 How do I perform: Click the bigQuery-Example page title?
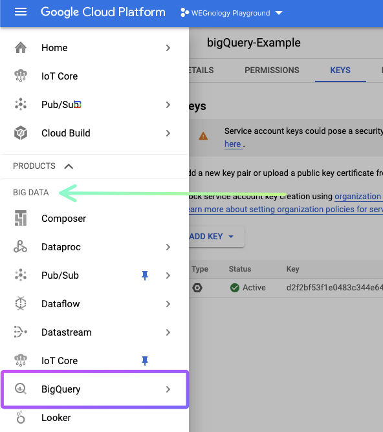pyautogui.click(x=254, y=43)
